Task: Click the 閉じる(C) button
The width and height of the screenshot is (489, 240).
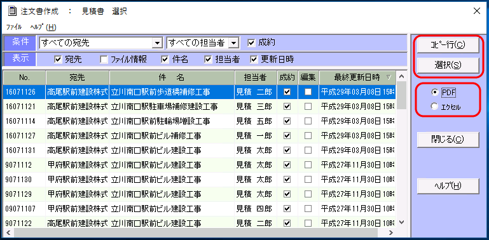Action: point(448,140)
